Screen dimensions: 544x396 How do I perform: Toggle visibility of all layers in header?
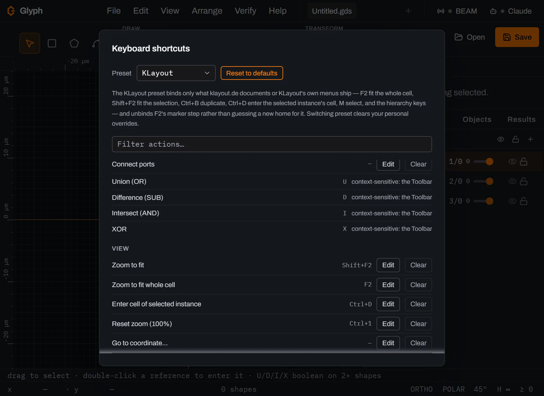tap(501, 139)
